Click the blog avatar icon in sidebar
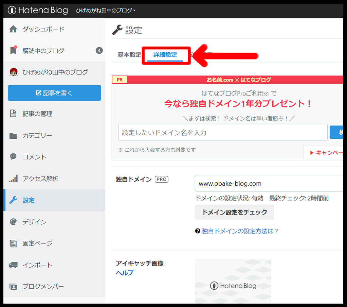347x307 pixels. [14, 72]
